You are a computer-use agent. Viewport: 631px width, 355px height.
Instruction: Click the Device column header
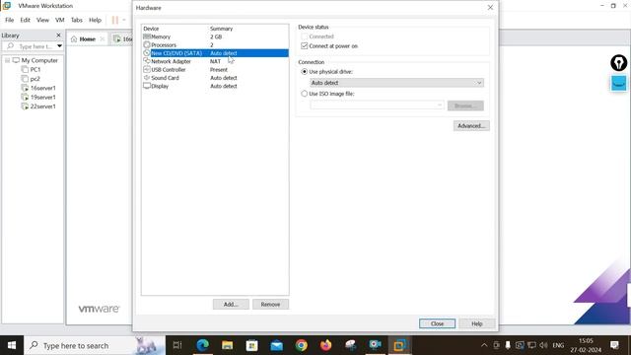tap(151, 29)
